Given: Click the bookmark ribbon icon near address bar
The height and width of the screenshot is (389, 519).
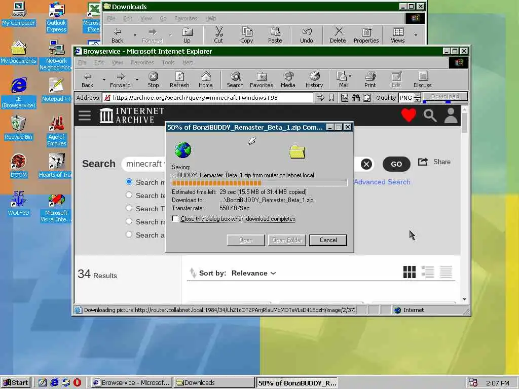Looking at the screenshot, I should coord(331,98).
